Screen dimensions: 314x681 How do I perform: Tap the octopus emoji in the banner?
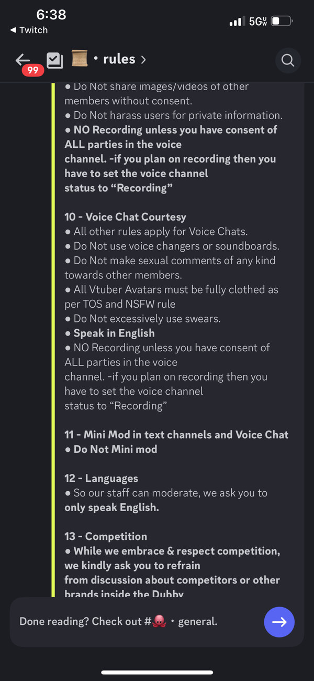click(159, 621)
